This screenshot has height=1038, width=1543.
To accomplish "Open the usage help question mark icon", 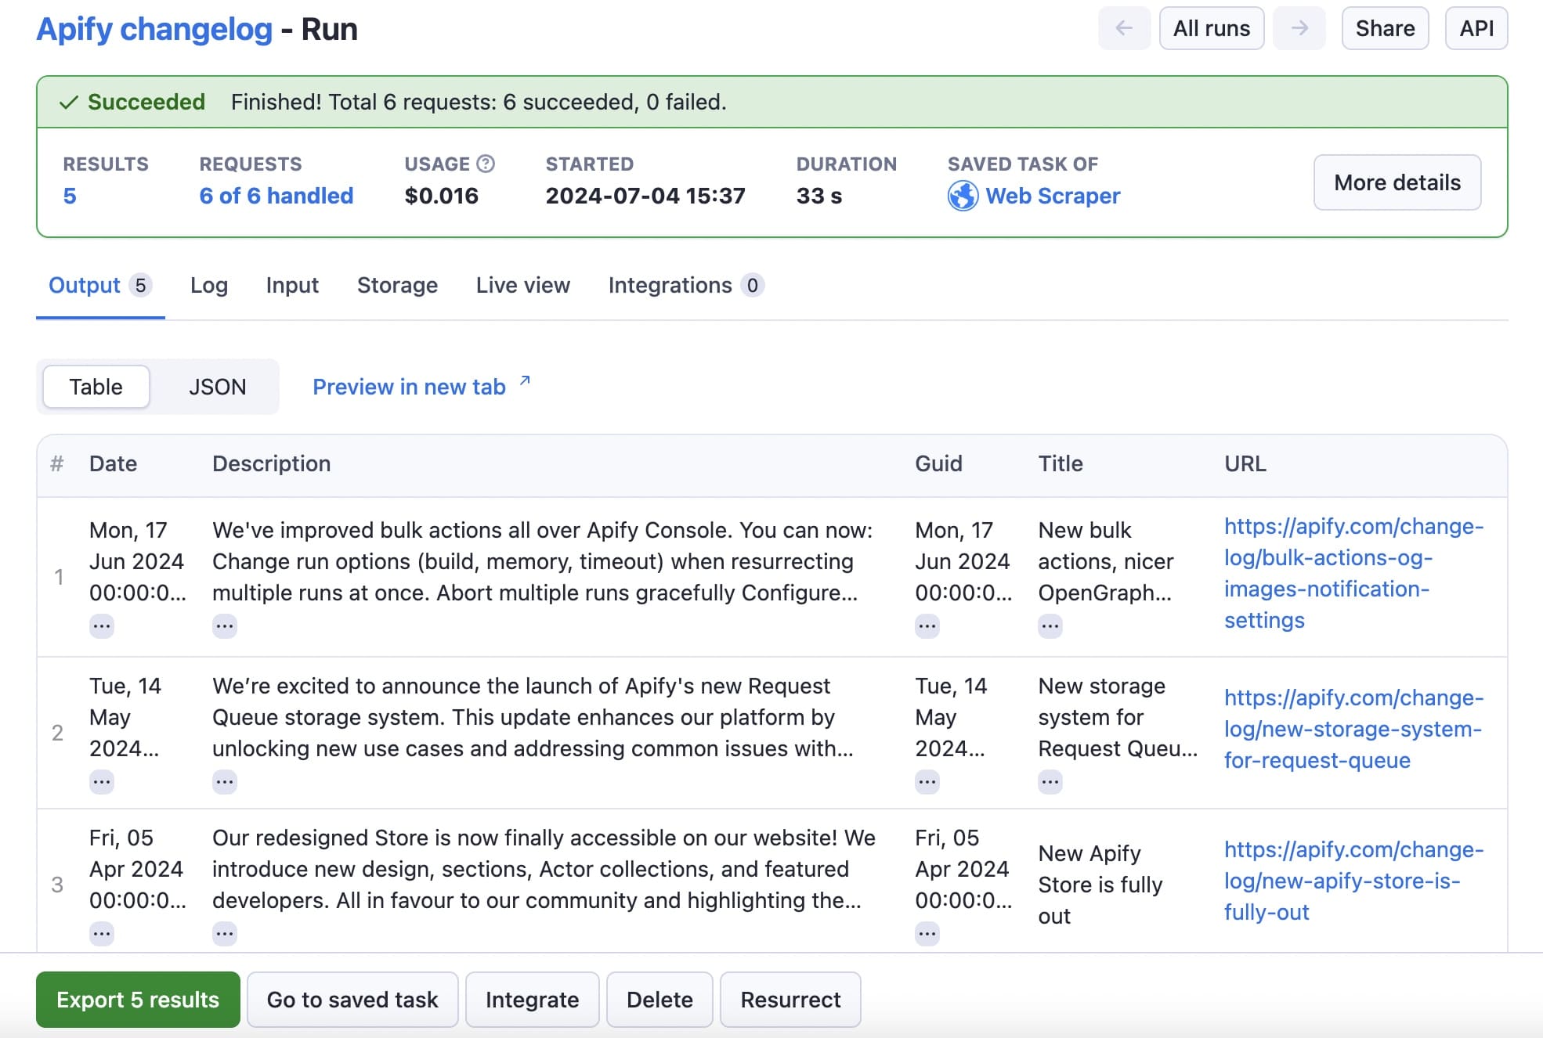I will click(x=485, y=164).
